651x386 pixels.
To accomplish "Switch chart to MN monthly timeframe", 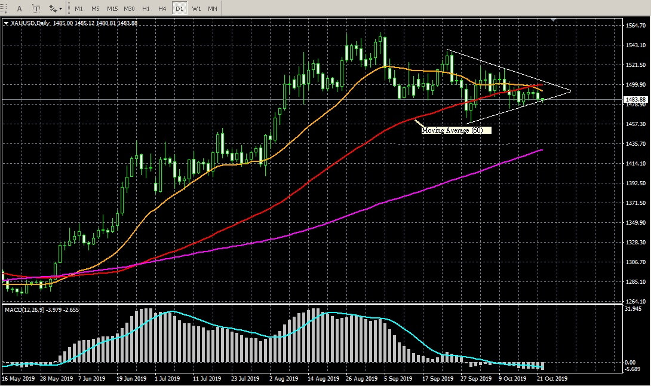I will pos(213,8).
